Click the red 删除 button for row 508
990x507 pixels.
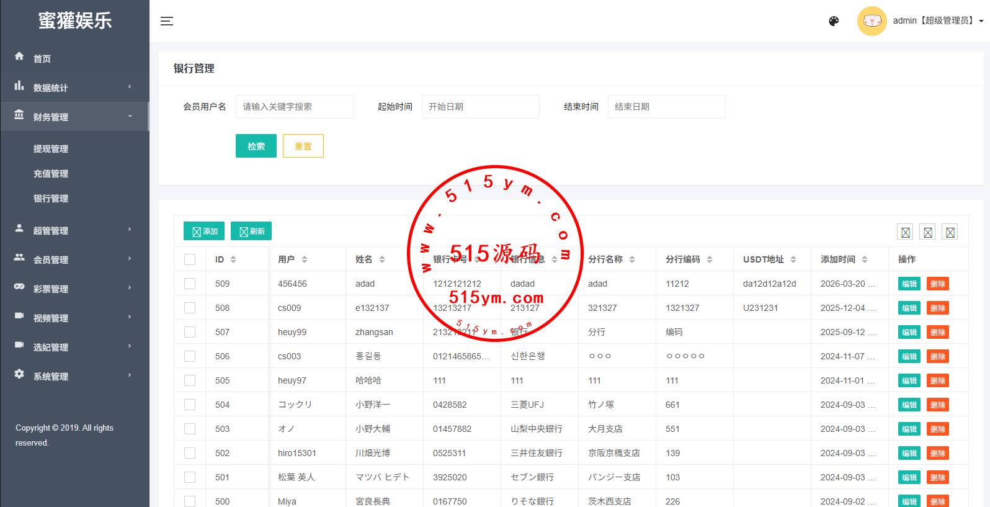937,308
